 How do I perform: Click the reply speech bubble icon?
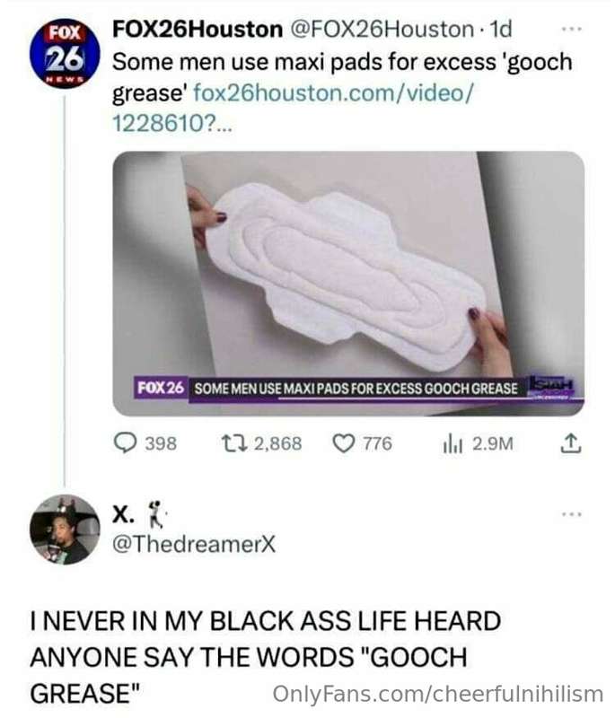click(x=124, y=443)
